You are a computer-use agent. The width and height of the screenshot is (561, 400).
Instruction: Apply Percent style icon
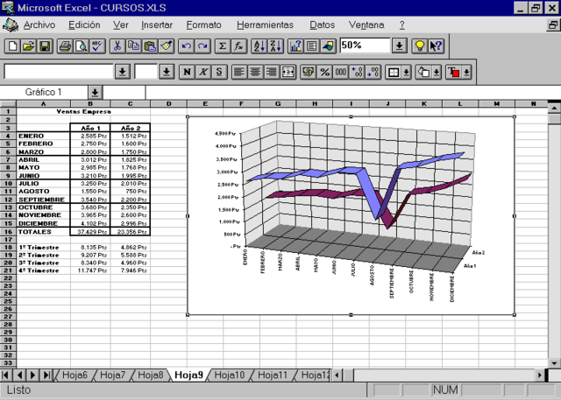pyautogui.click(x=324, y=72)
